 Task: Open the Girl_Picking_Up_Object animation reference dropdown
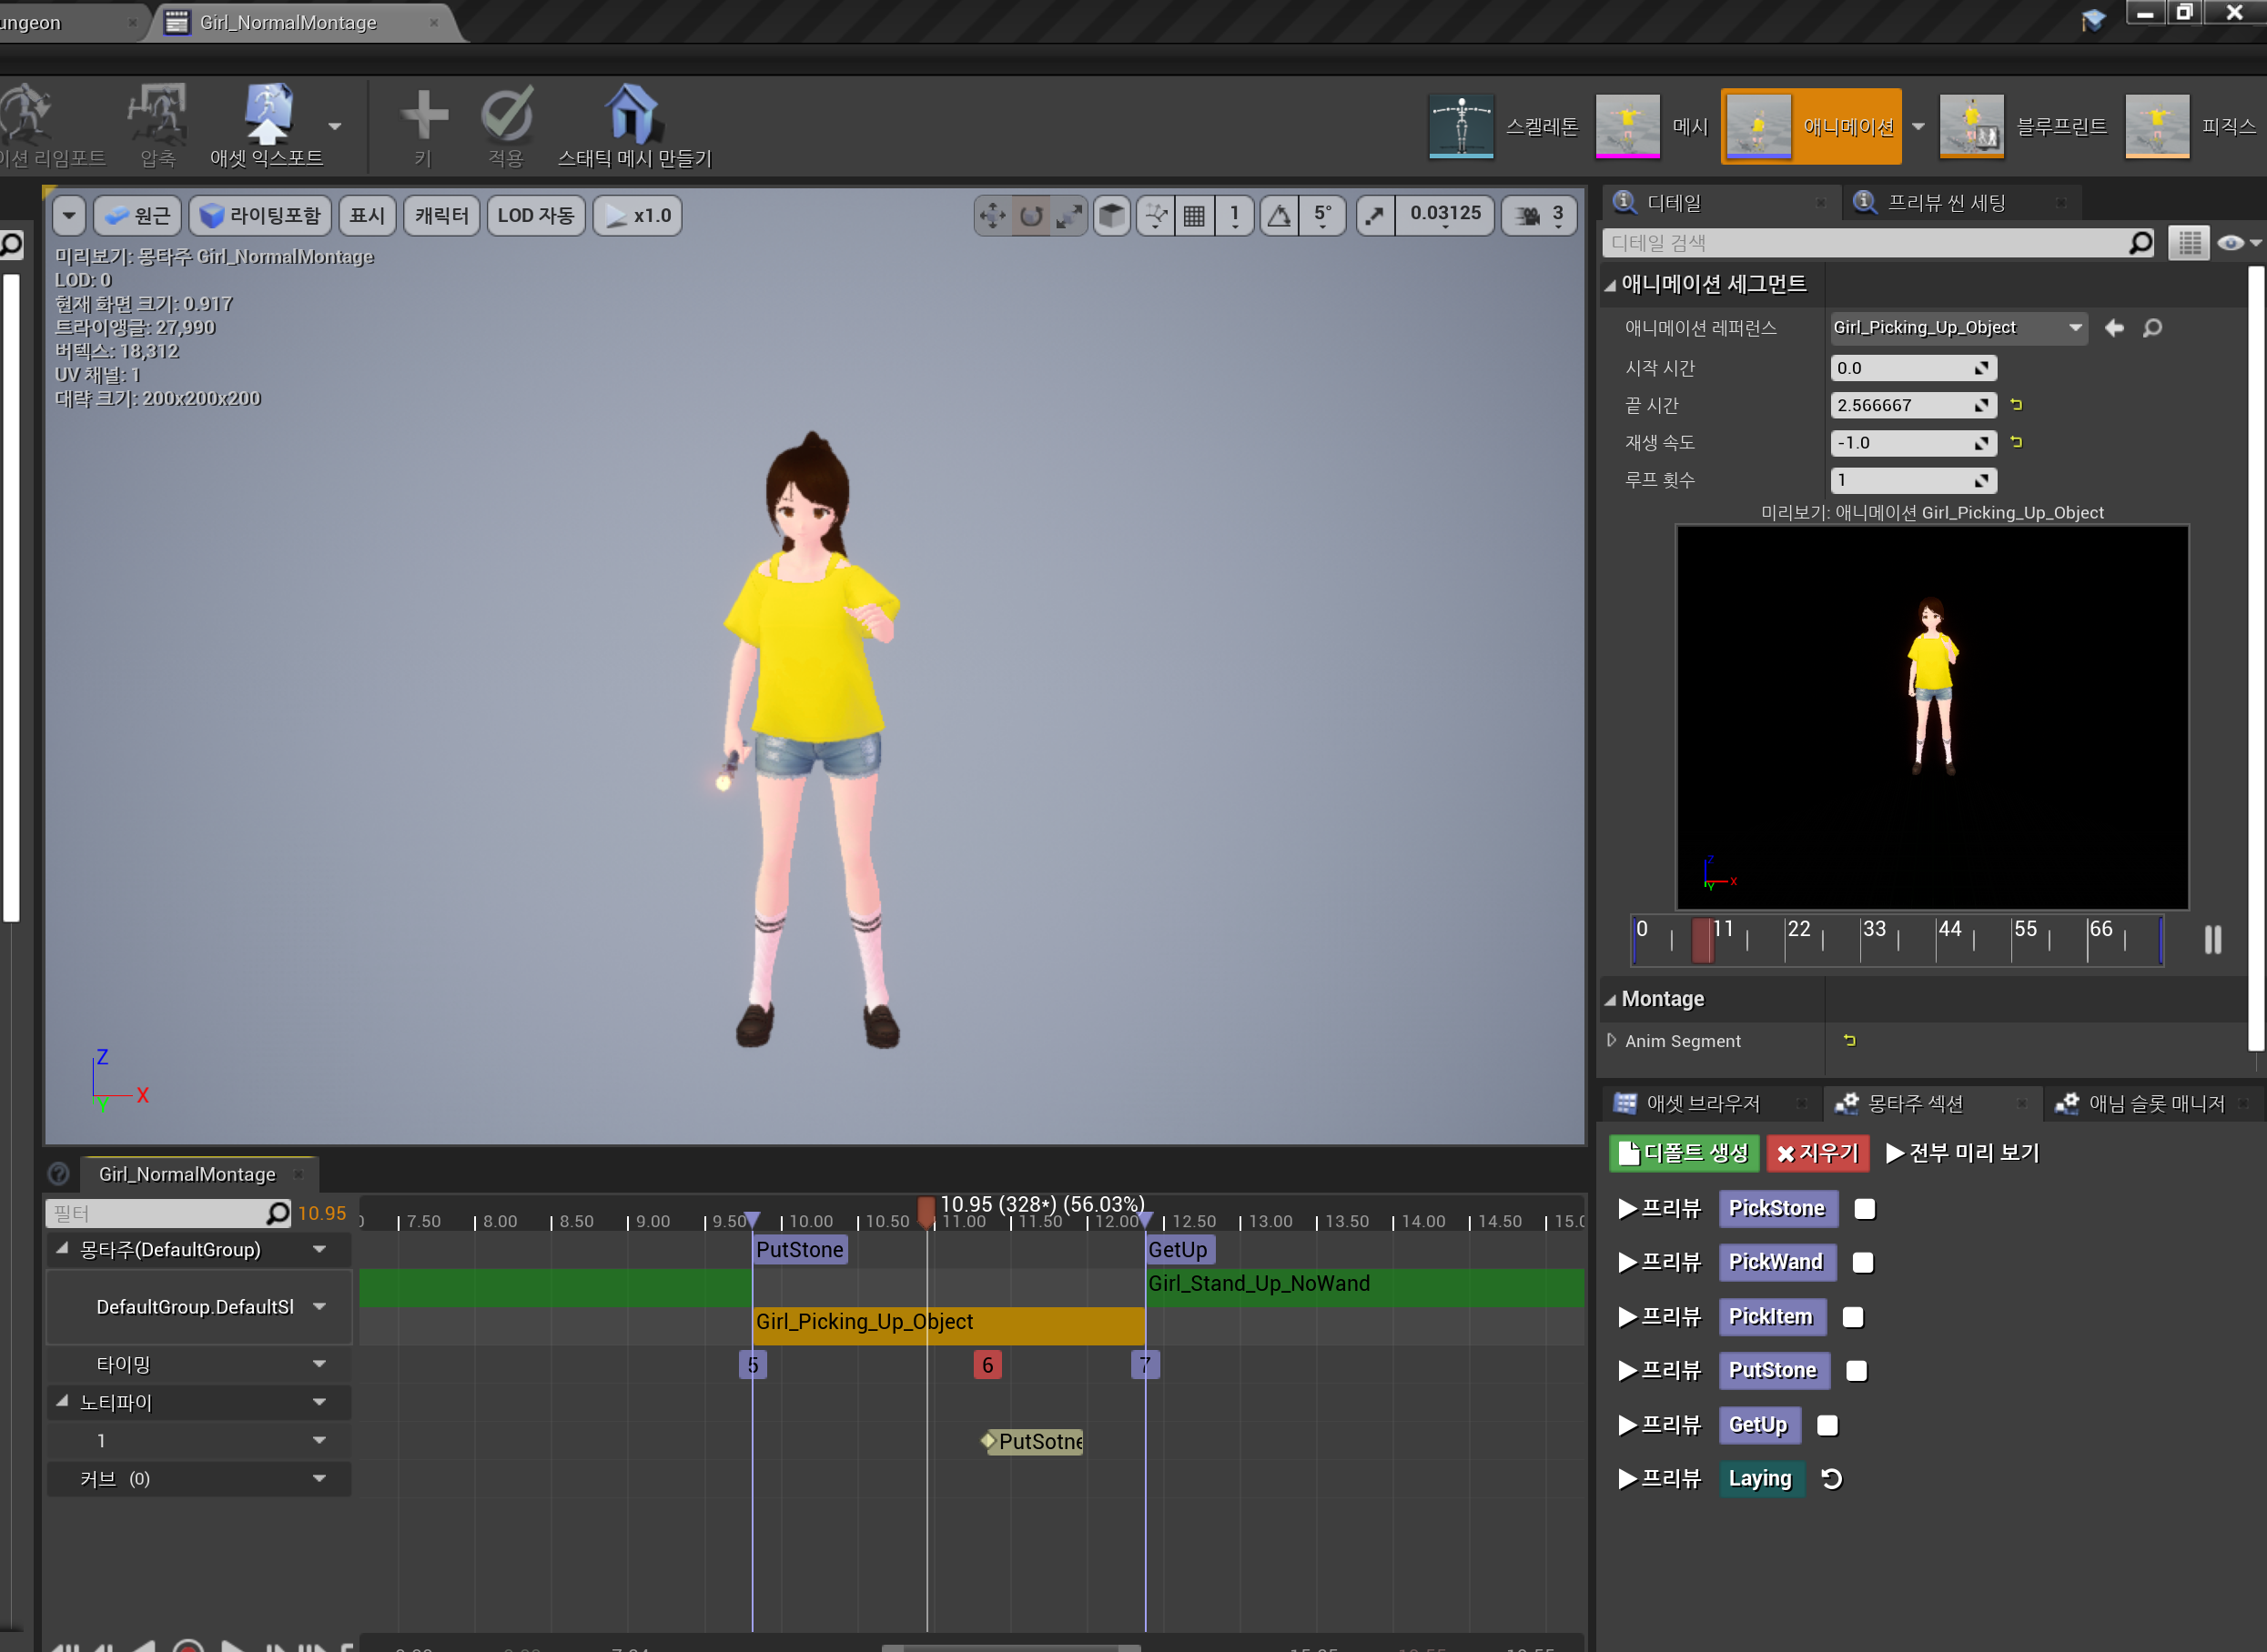[2077, 327]
